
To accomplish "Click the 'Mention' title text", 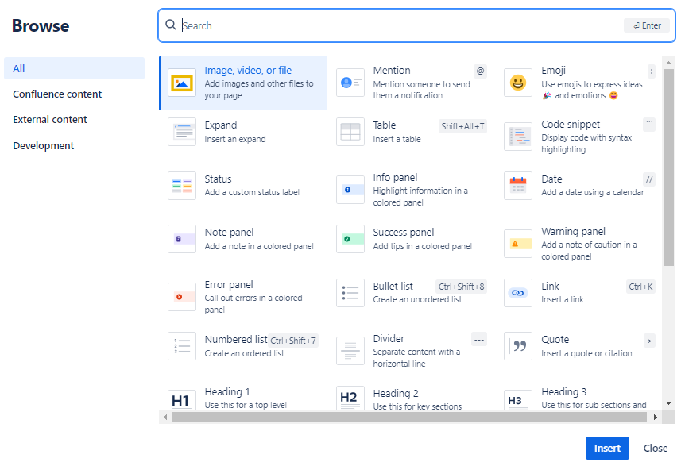I will tap(391, 71).
